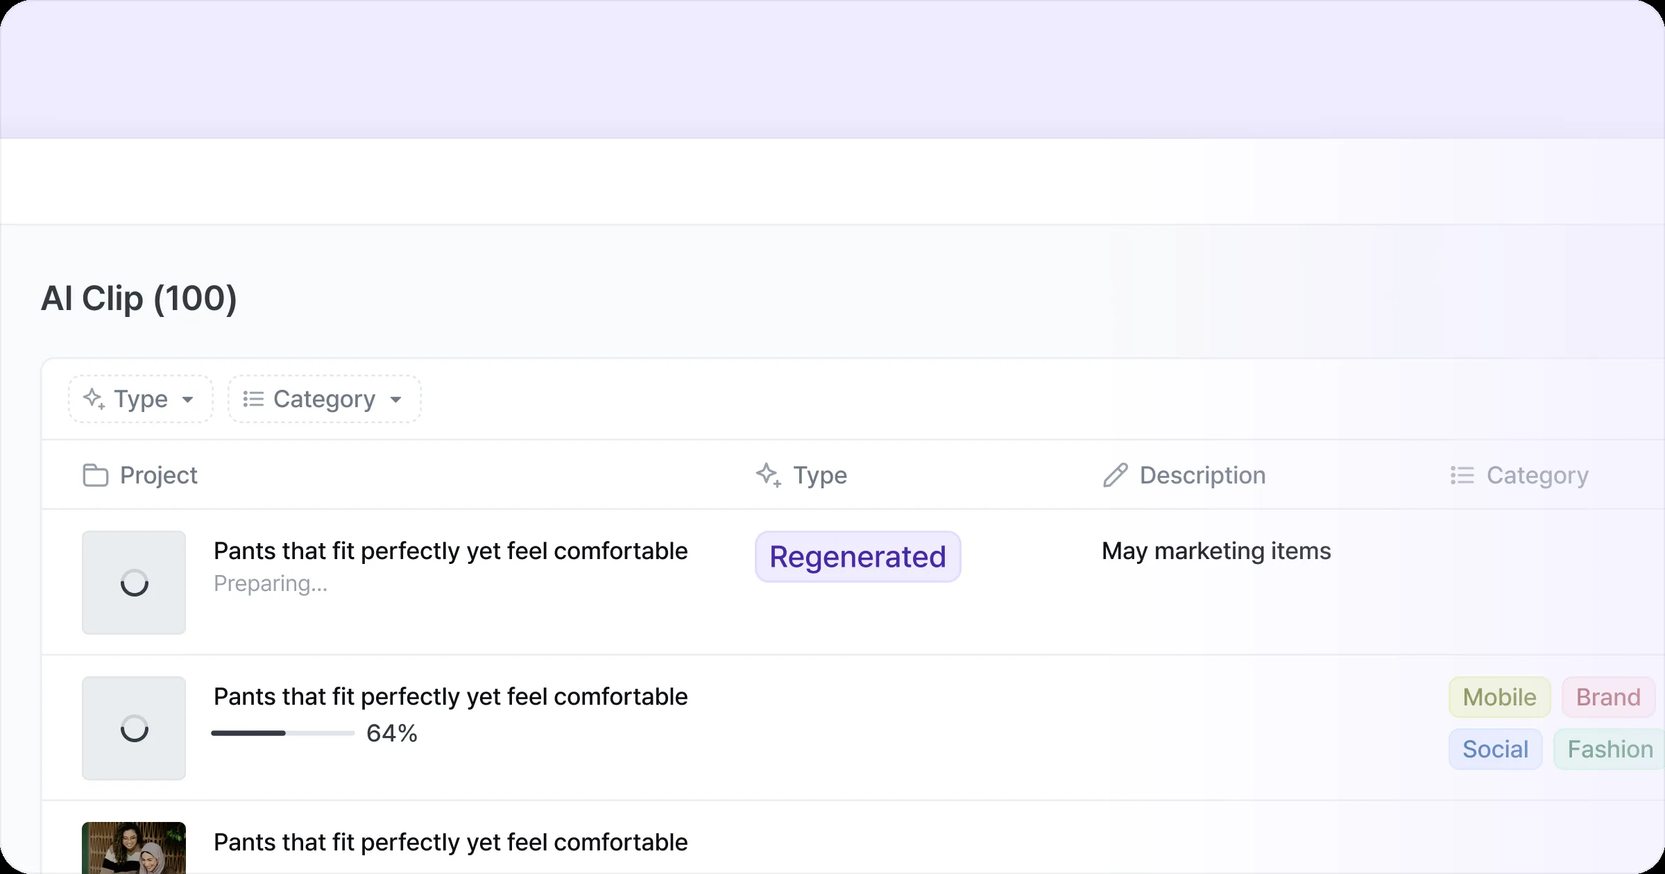Click the folder icon beside Project header
The width and height of the screenshot is (1665, 874).
click(x=96, y=475)
